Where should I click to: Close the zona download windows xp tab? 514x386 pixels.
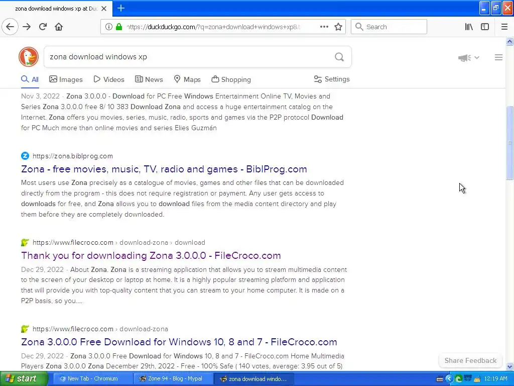pyautogui.click(x=104, y=9)
